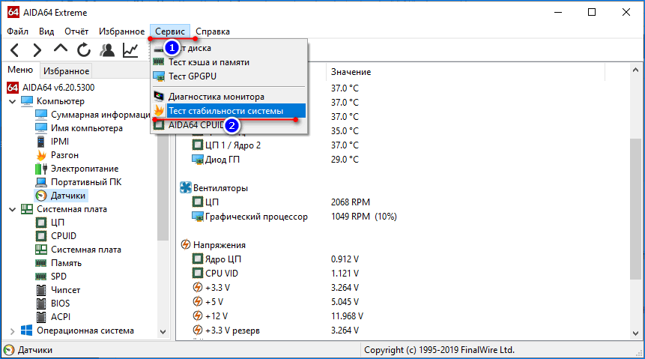Expand the Операционная система node

[11, 331]
